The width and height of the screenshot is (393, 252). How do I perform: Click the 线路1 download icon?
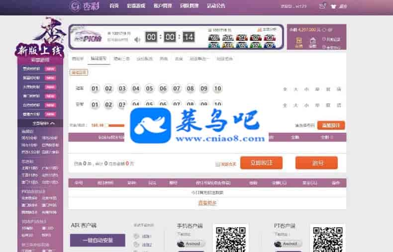point(136,236)
